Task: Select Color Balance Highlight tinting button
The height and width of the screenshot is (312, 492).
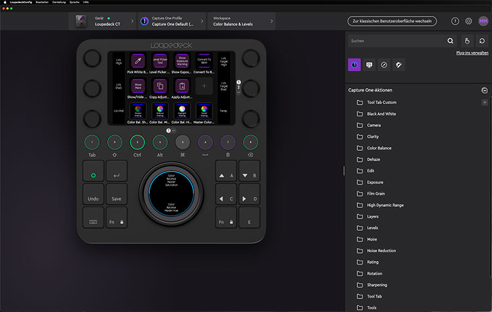Action: click(182, 111)
